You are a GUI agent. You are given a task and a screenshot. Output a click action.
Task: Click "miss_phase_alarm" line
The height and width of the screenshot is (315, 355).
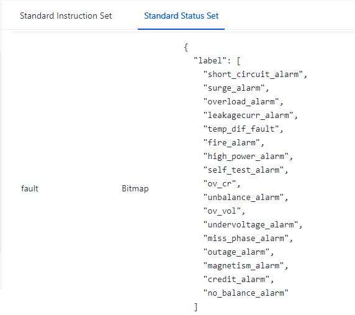[x=248, y=239]
